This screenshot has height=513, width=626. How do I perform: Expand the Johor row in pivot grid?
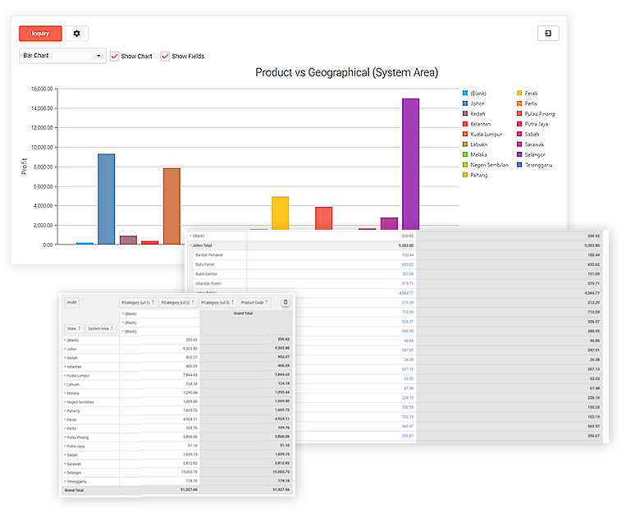coord(64,348)
